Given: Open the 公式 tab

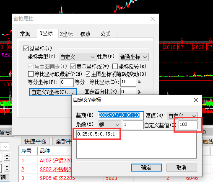Looking at the screenshot, I should (107, 34).
